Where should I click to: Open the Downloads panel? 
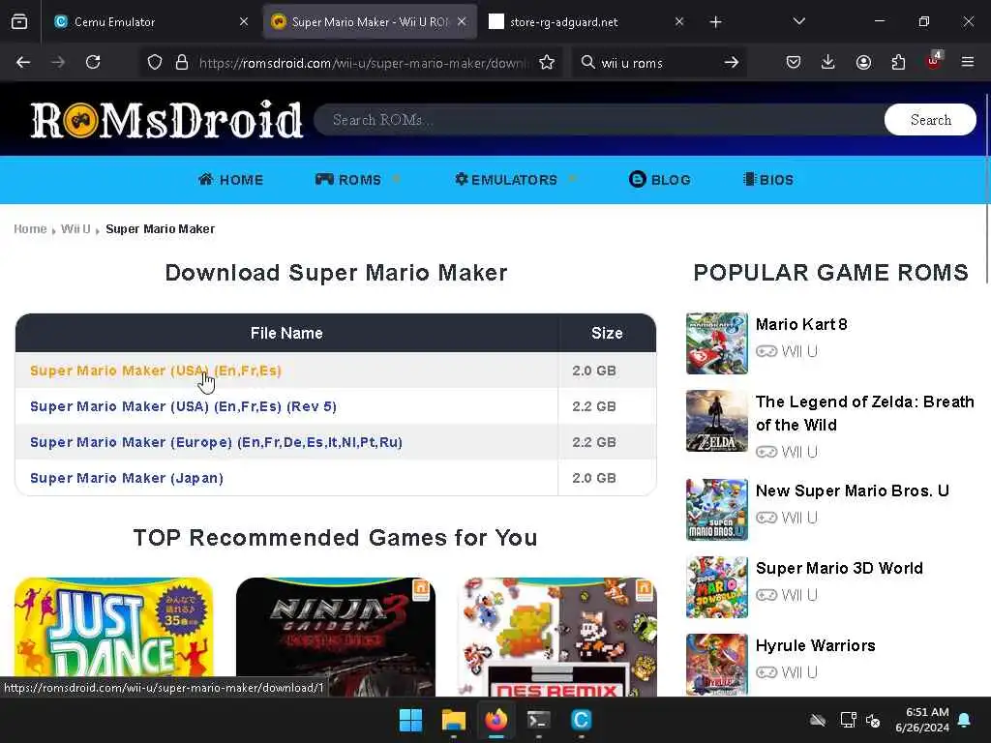(828, 62)
